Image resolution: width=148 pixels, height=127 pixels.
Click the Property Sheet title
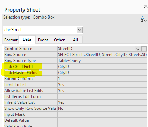click(22, 10)
